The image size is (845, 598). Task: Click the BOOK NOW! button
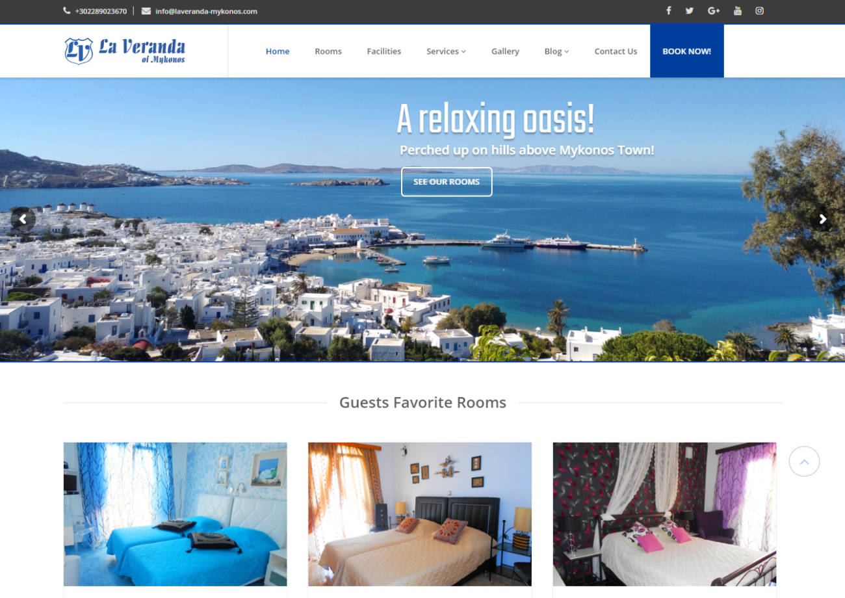(686, 51)
